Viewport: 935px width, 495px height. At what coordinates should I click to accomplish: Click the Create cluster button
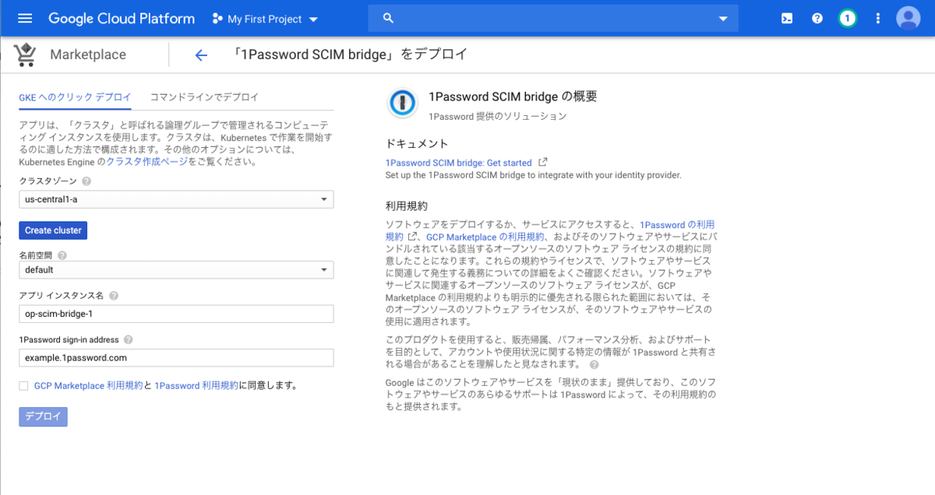coord(52,230)
